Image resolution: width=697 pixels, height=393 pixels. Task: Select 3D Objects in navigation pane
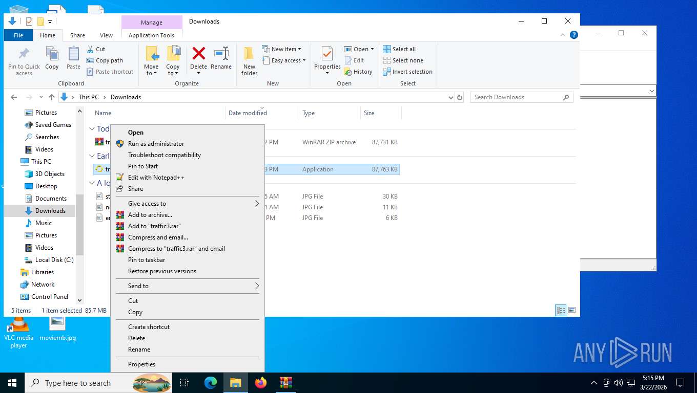click(50, 174)
